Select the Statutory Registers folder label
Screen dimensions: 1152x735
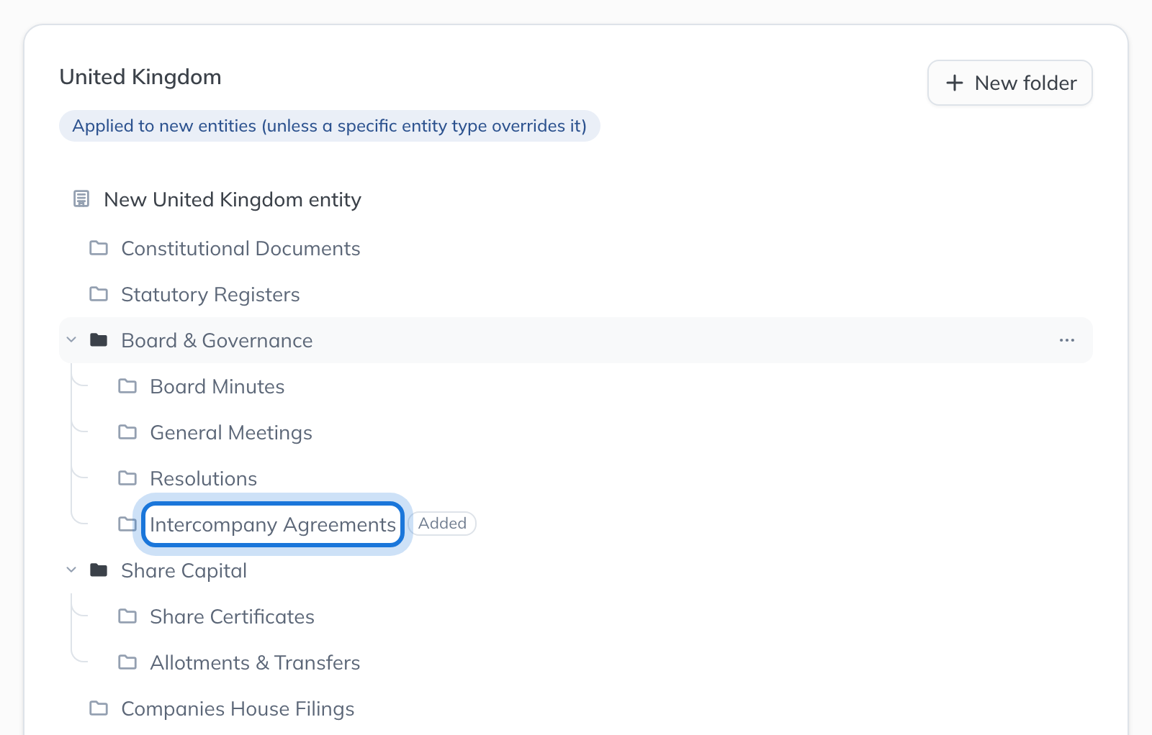point(210,294)
